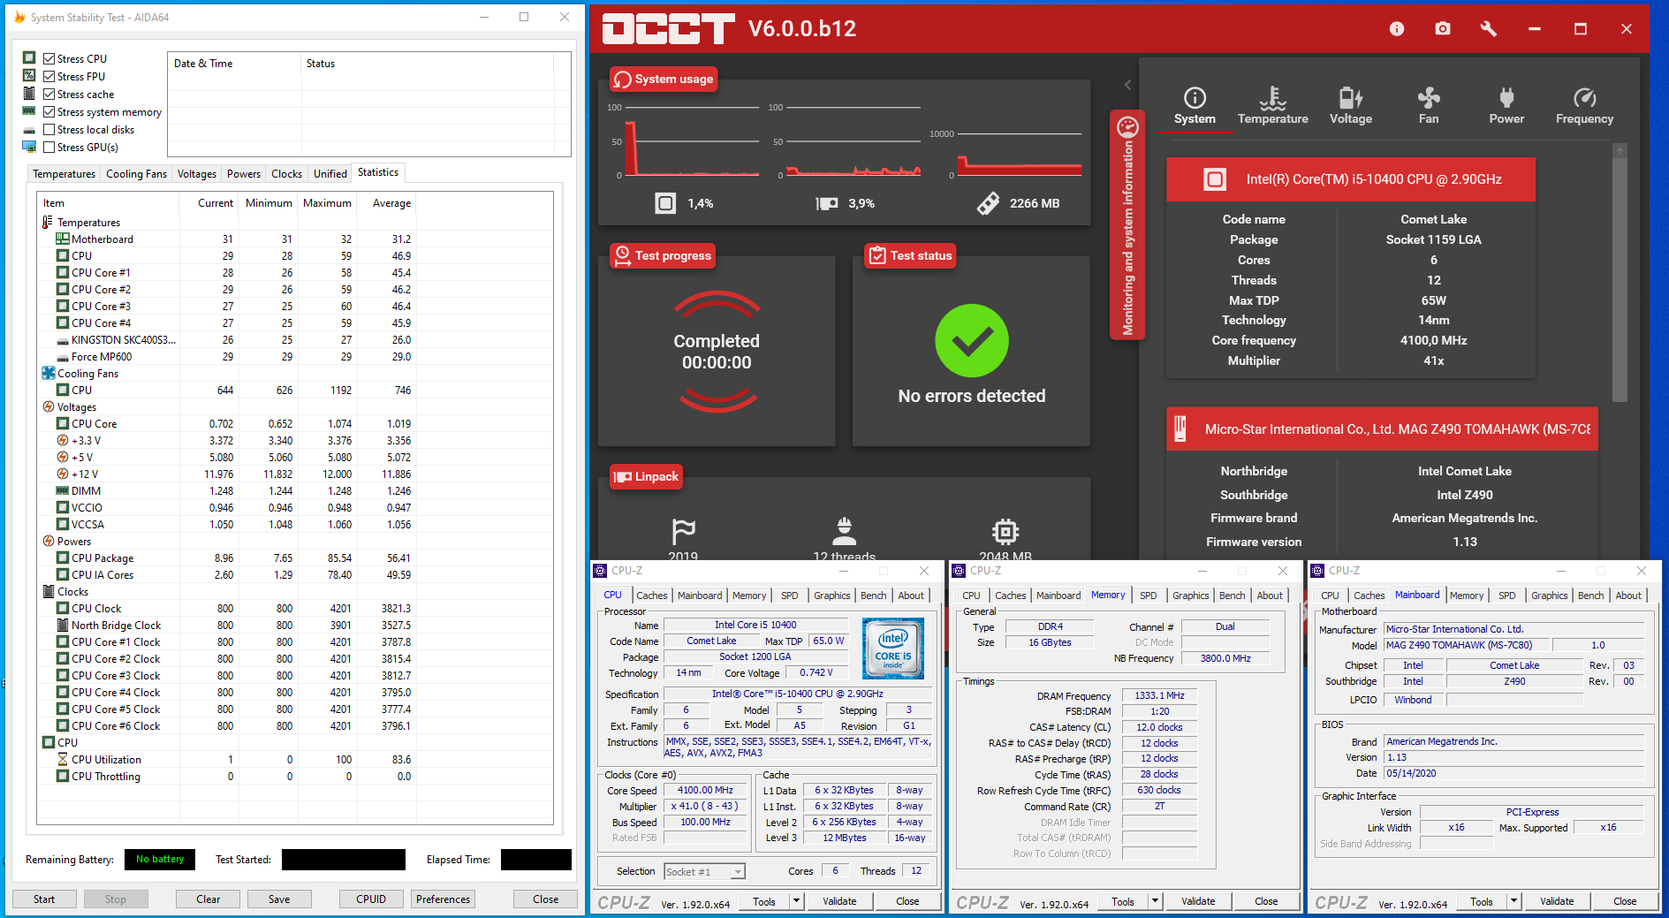Open Tools dropdown arrow in CPU-Z CPU window
Viewport: 1669px width, 918px height.
(x=796, y=901)
